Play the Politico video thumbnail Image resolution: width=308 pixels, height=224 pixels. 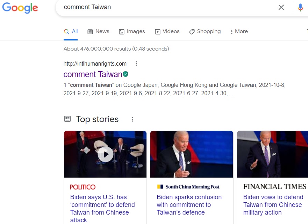click(105, 154)
